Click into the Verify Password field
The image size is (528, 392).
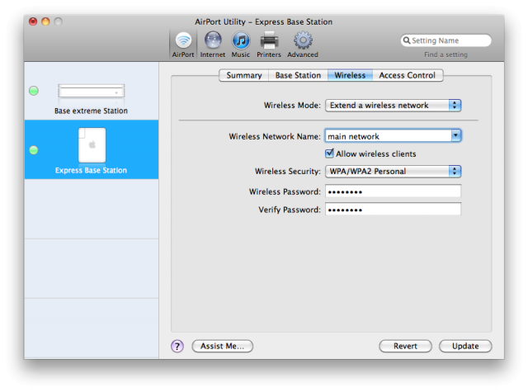pyautogui.click(x=393, y=209)
